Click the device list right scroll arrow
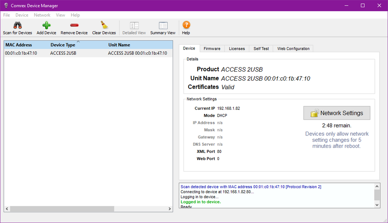Screen dimensions: 388x223 point(170,209)
